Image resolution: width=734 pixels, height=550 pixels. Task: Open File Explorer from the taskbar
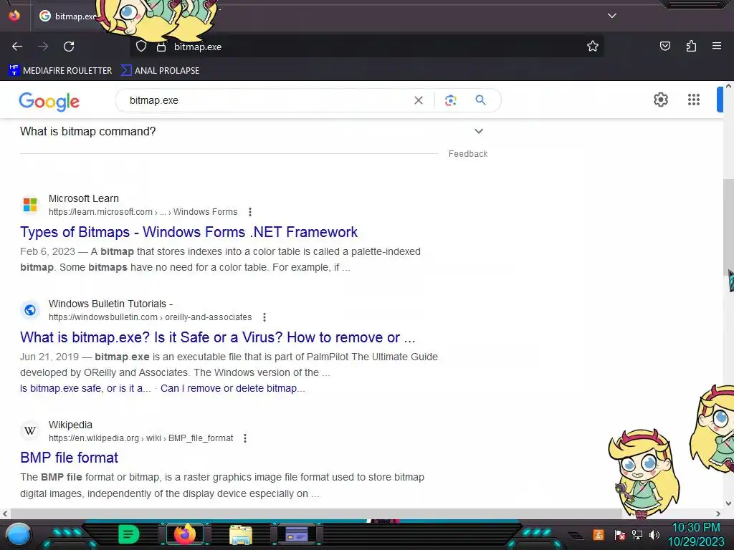pos(241,534)
